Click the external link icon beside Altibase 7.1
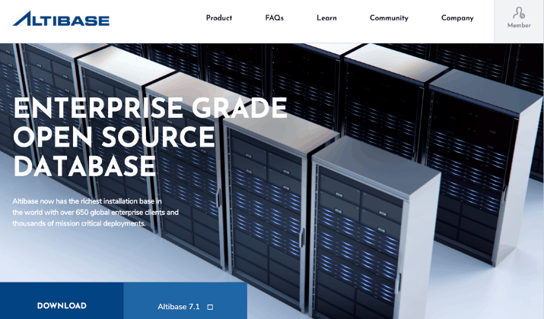 click(x=210, y=307)
